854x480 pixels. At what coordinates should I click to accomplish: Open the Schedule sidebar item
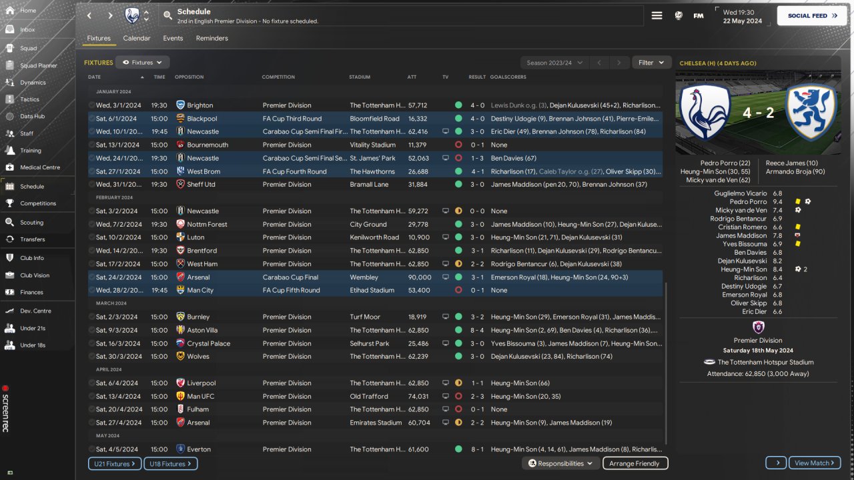[x=37, y=187]
